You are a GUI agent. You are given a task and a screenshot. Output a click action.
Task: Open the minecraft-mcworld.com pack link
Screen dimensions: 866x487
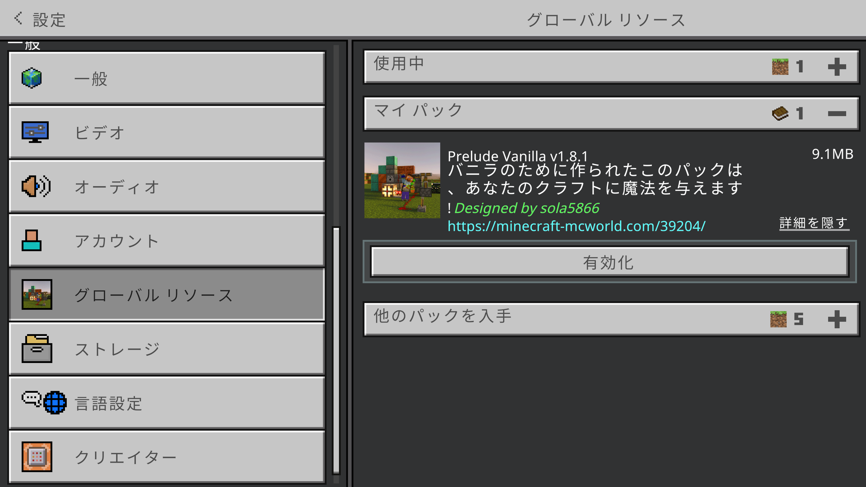[576, 227]
